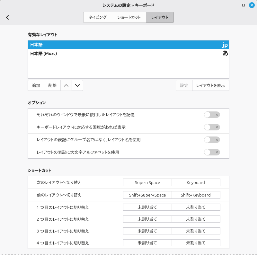Select the レイアウト tab

(x=160, y=17)
